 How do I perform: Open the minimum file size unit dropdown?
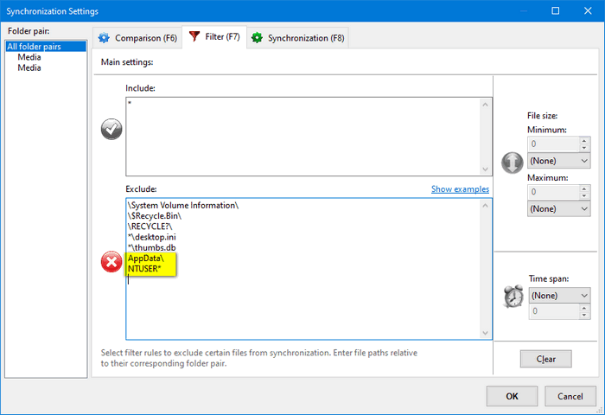(x=558, y=161)
